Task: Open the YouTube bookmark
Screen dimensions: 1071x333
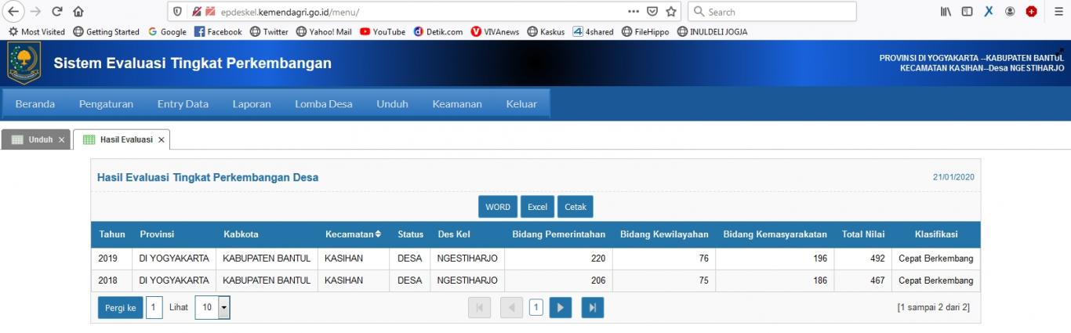Action: (x=383, y=32)
